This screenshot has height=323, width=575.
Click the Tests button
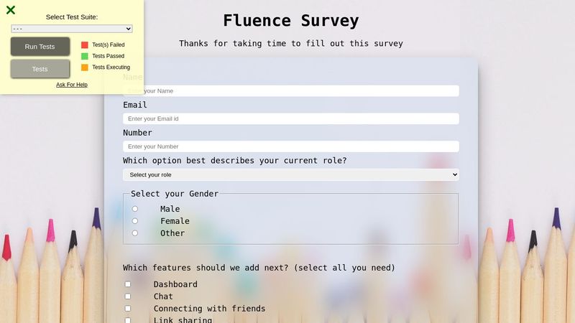click(x=40, y=69)
